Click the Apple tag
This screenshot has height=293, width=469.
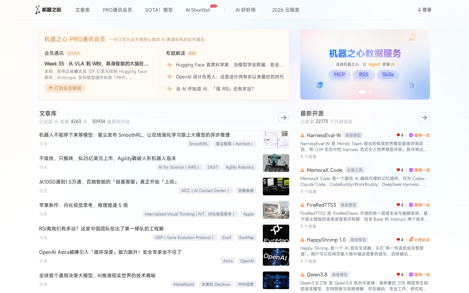pos(249,214)
